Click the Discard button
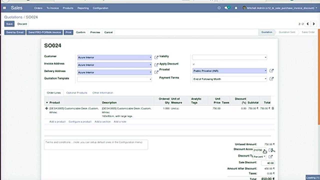320x180 pixels. coord(22,24)
